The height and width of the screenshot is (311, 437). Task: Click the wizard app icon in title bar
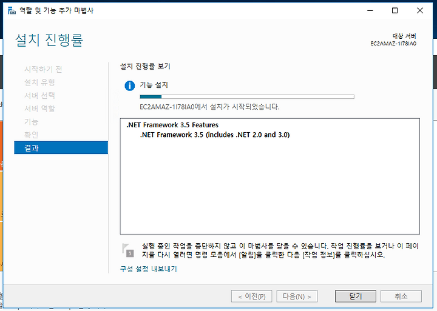tap(12, 11)
